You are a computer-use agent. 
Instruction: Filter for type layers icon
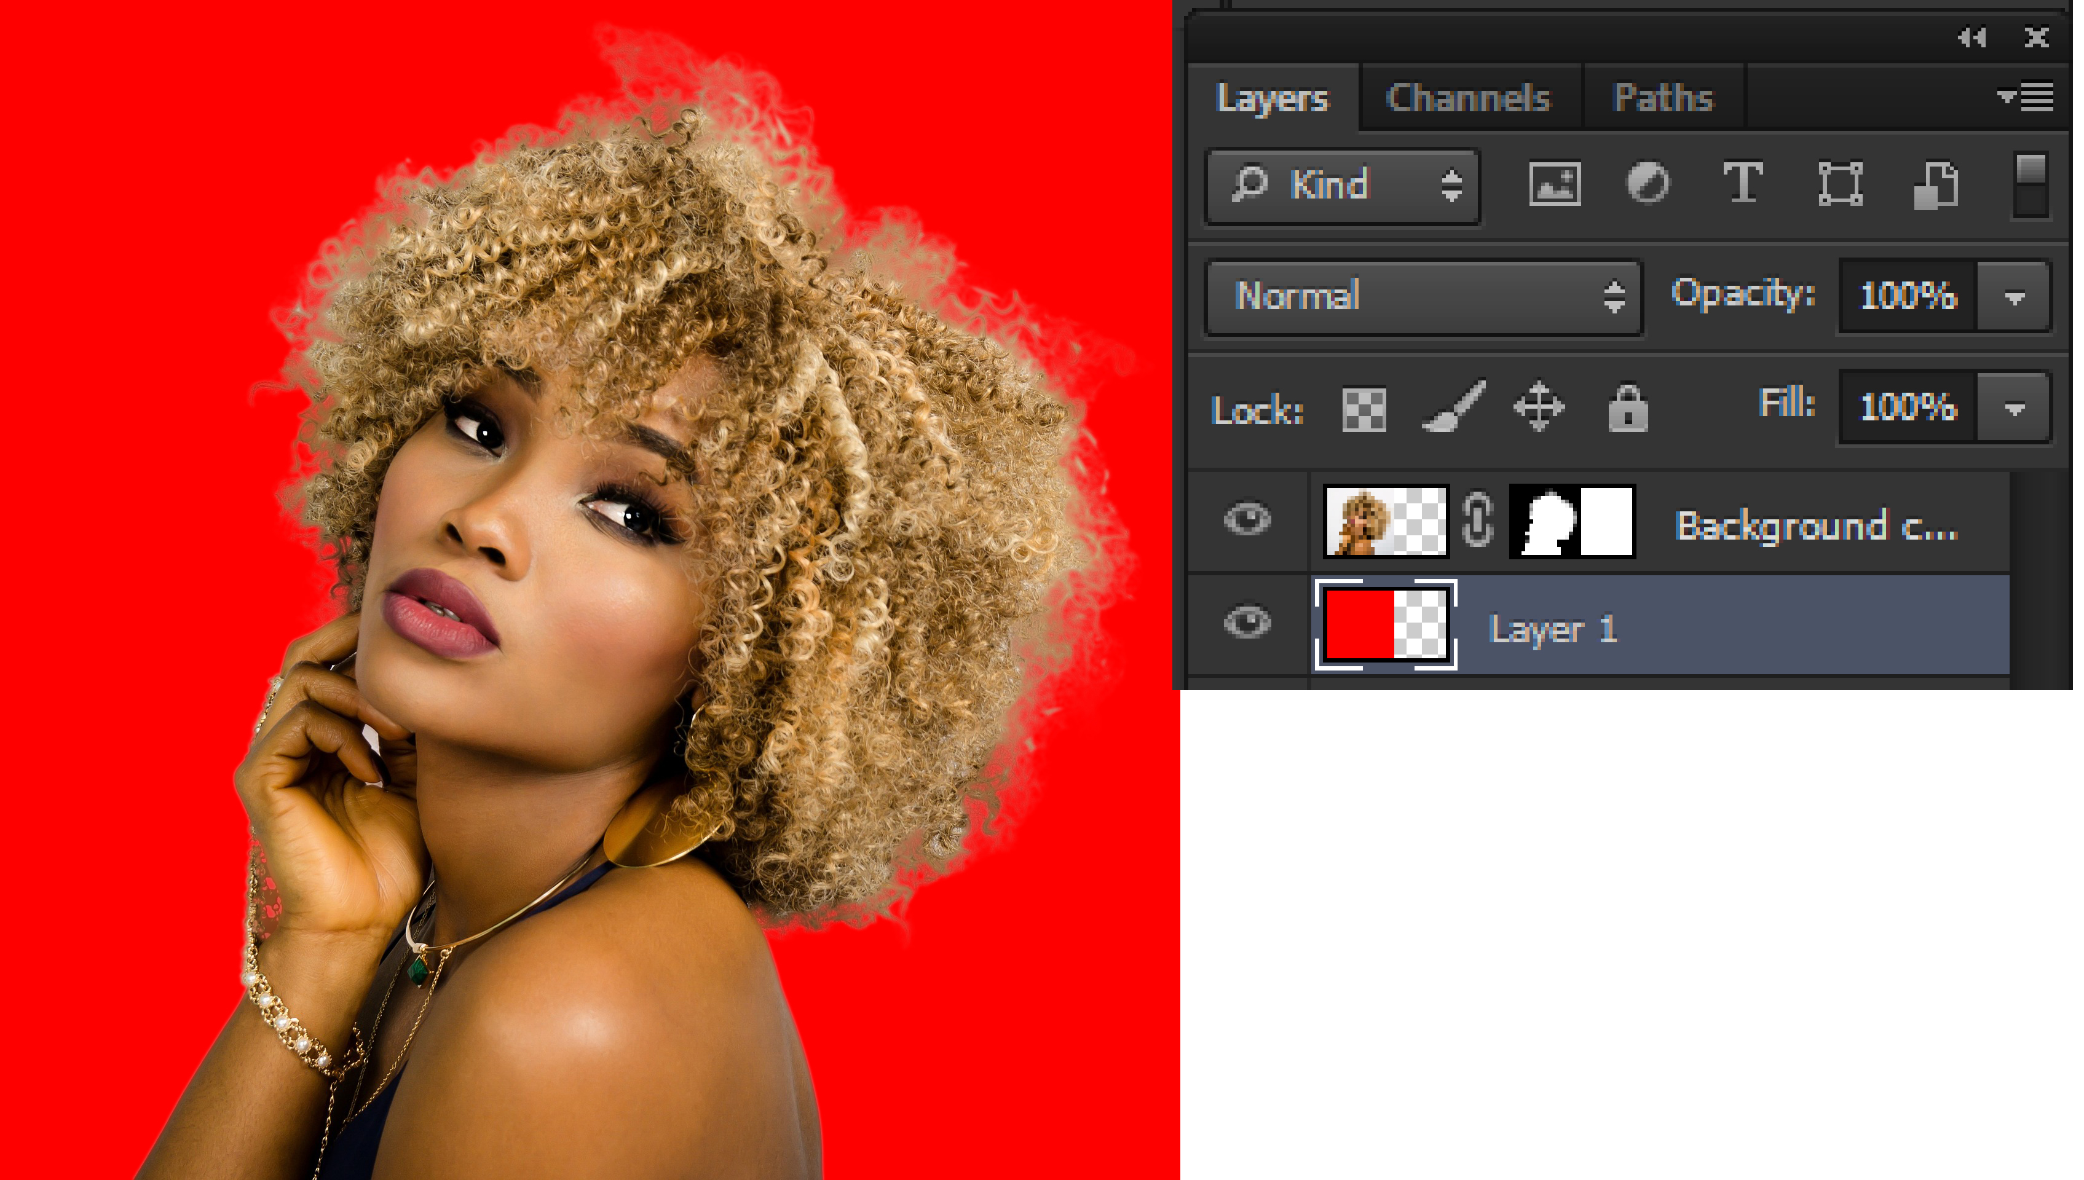pos(1742,184)
